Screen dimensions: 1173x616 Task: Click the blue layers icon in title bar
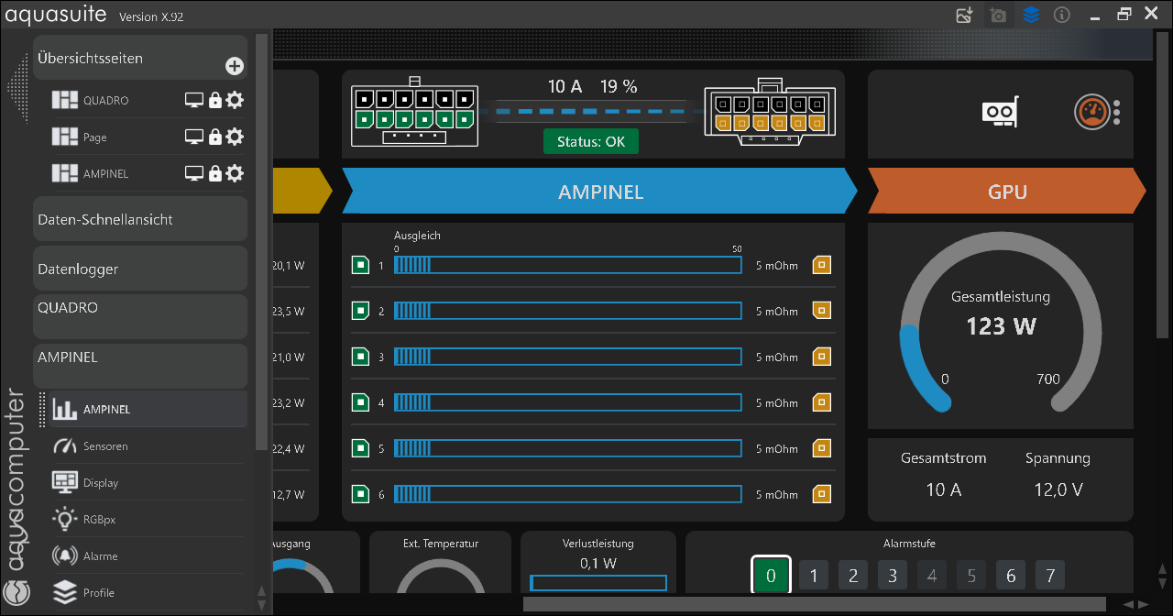(1031, 16)
